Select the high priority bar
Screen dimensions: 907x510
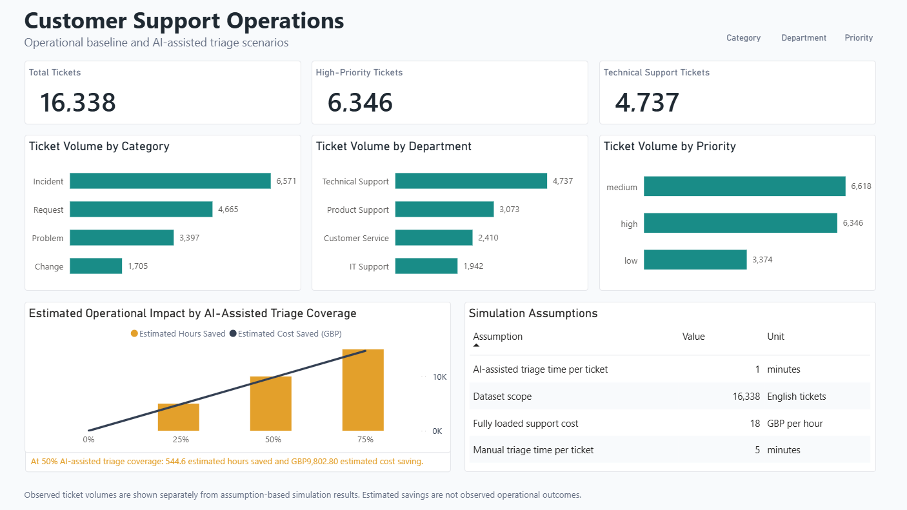(741, 223)
